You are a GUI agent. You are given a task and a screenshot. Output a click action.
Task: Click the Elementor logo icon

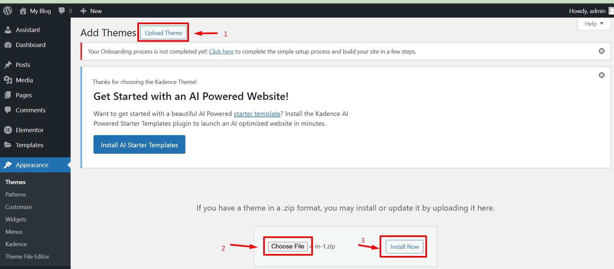8,130
